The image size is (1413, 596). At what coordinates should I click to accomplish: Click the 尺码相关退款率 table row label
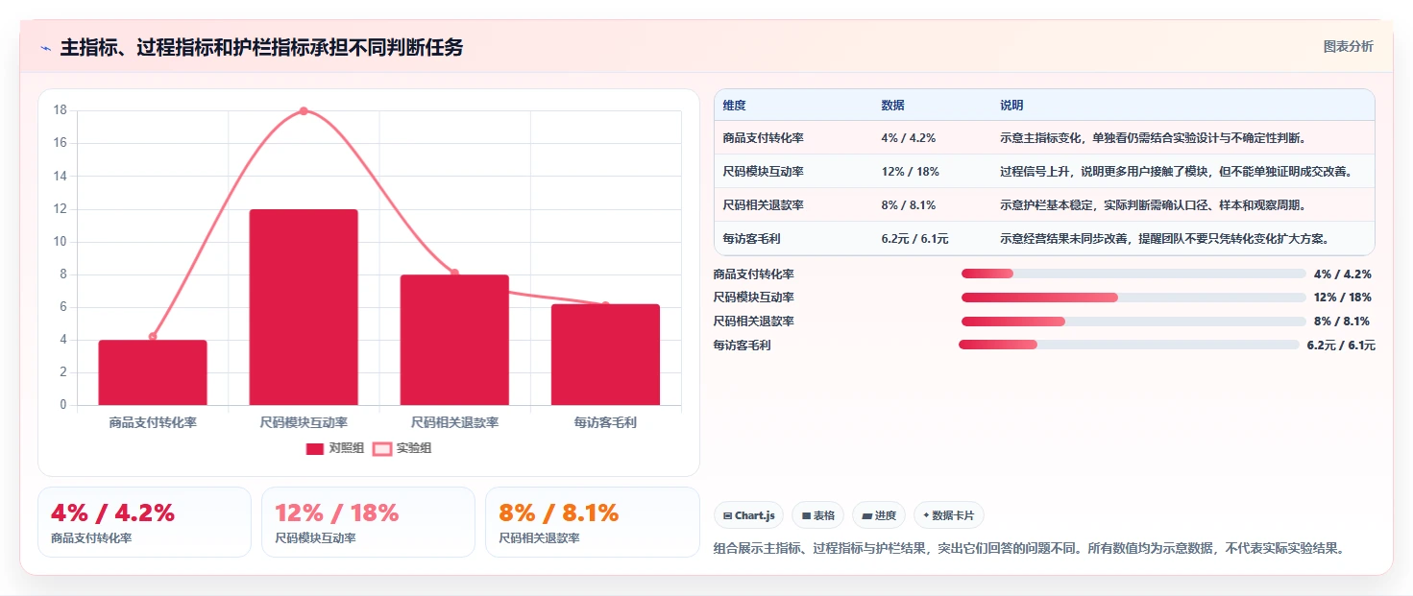764,205
